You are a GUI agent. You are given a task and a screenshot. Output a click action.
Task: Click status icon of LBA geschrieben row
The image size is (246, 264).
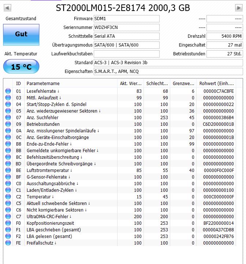tap(8, 230)
